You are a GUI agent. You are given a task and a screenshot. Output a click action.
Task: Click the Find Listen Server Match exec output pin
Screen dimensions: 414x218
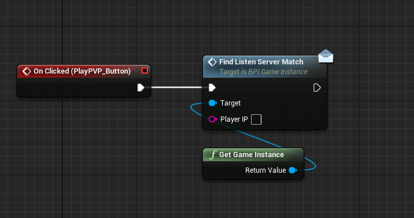[x=317, y=88]
